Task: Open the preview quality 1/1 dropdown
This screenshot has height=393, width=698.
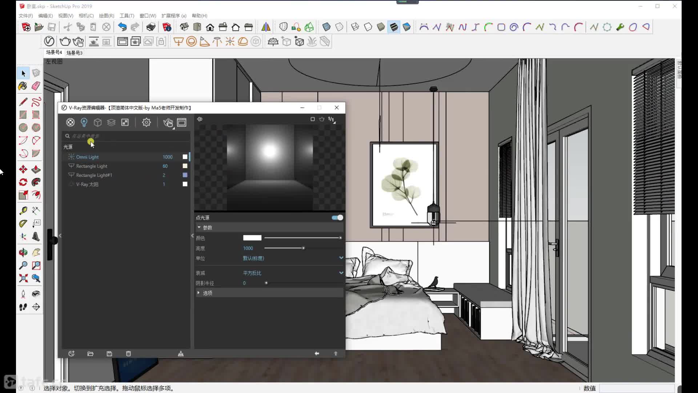Action: [x=332, y=119]
